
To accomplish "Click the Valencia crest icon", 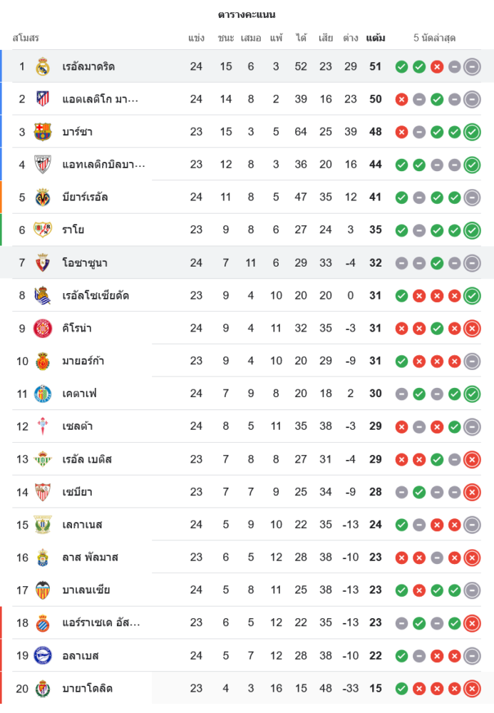I will (43, 590).
